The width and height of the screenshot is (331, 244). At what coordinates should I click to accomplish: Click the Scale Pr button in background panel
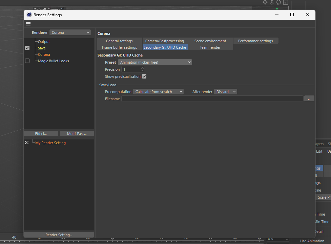click(323, 197)
